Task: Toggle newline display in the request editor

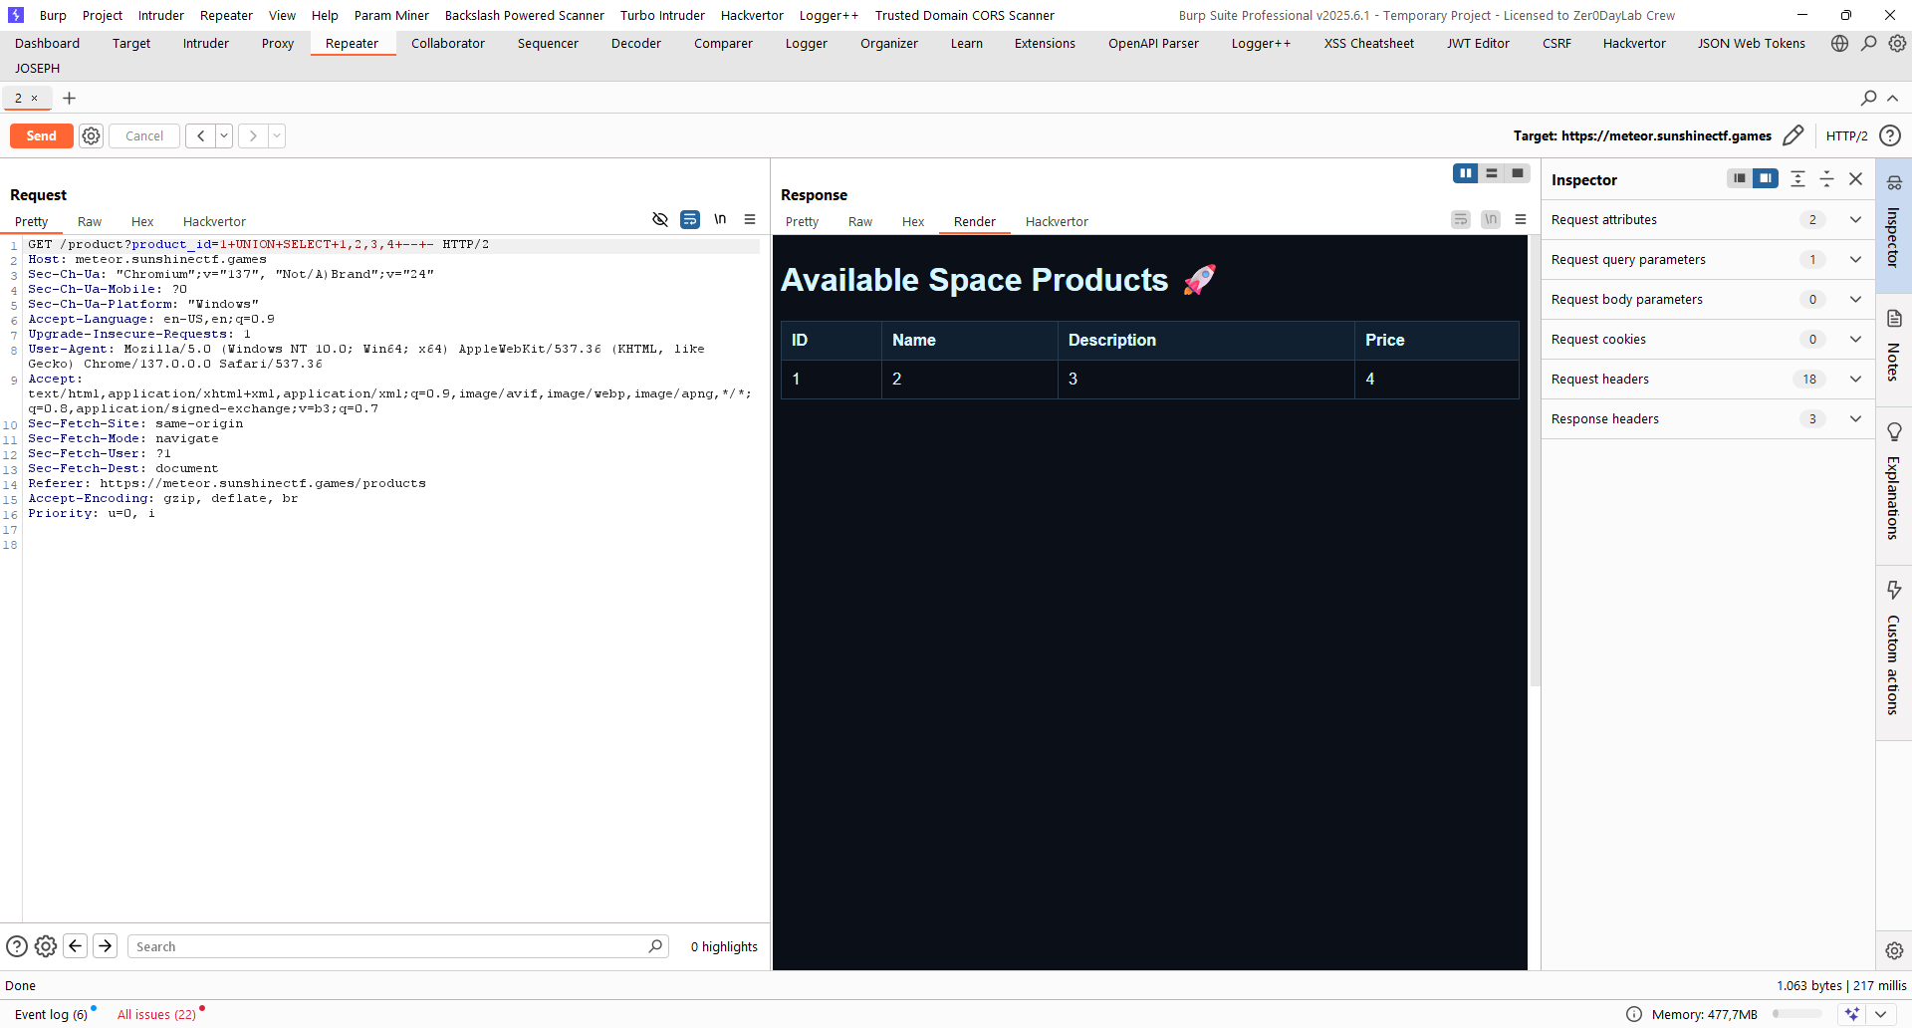Action: (720, 219)
